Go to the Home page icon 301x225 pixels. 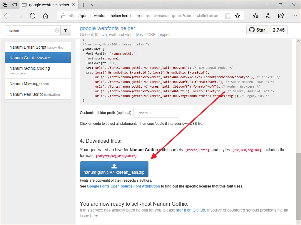pos(46,16)
